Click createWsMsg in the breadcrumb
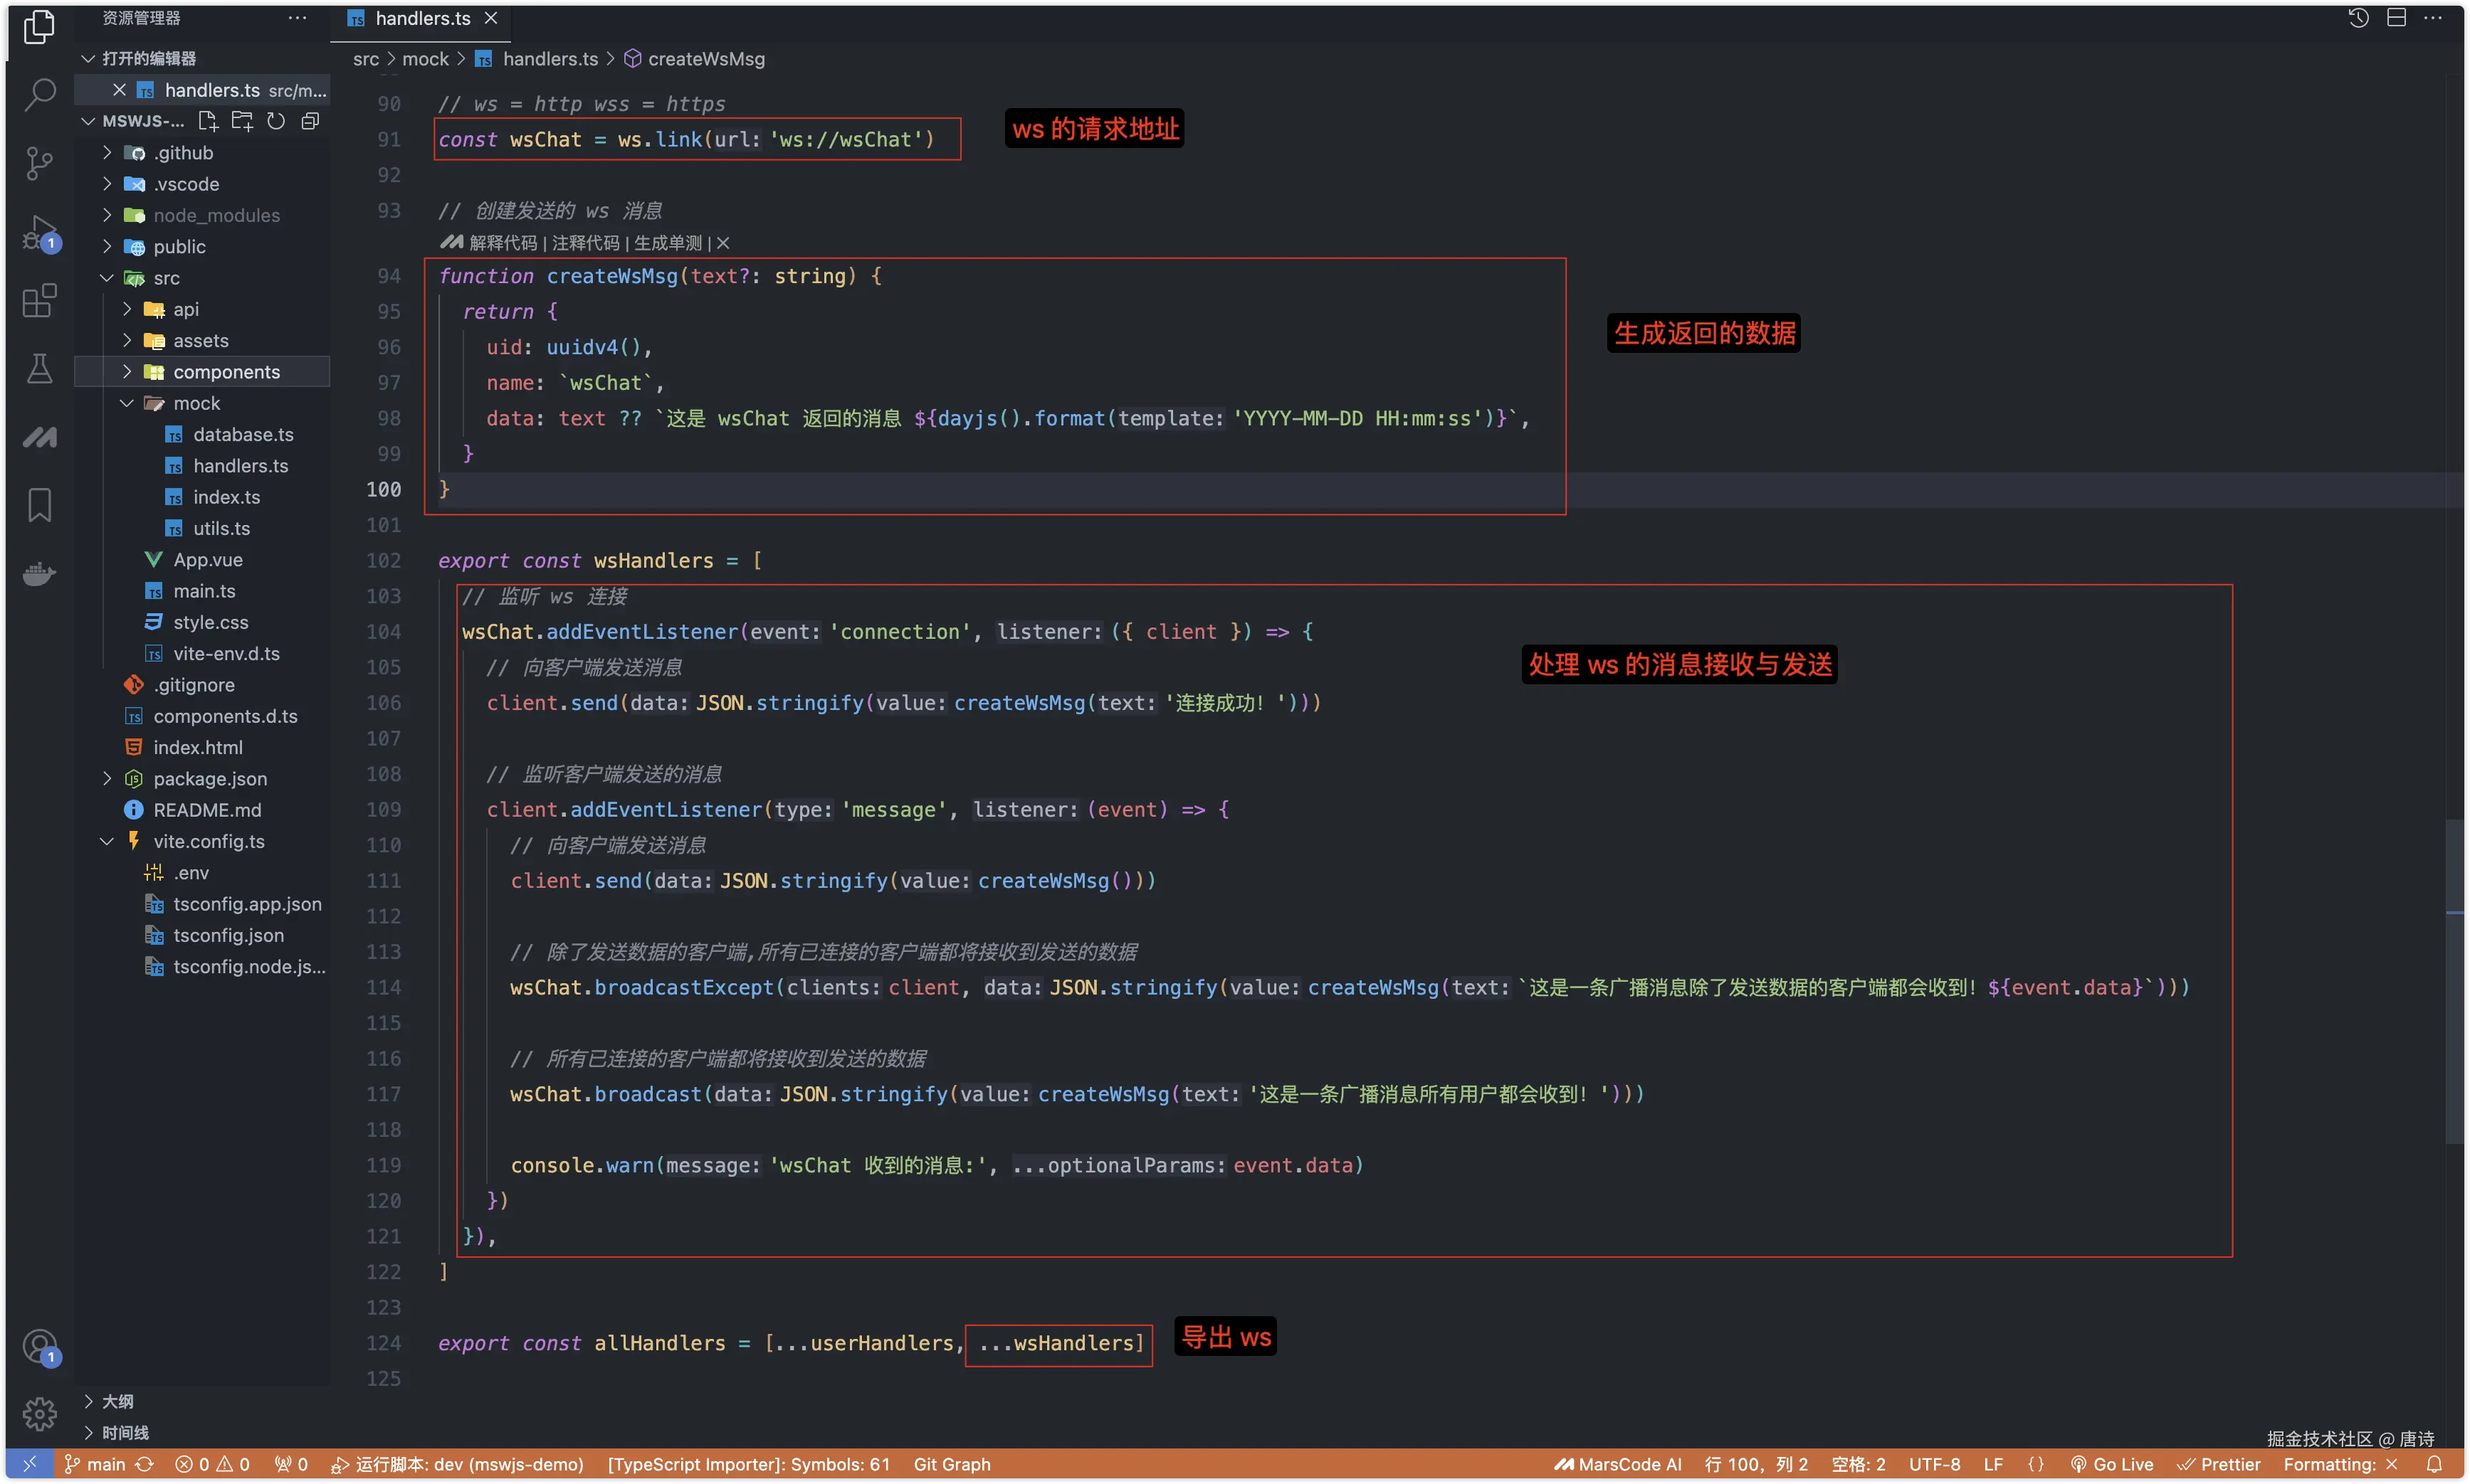Screen dimensions: 2470x1484 [x=705, y=59]
